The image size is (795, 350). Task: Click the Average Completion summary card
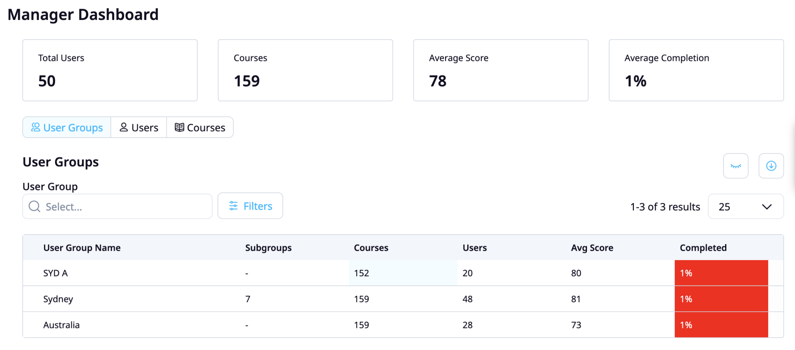pos(696,70)
